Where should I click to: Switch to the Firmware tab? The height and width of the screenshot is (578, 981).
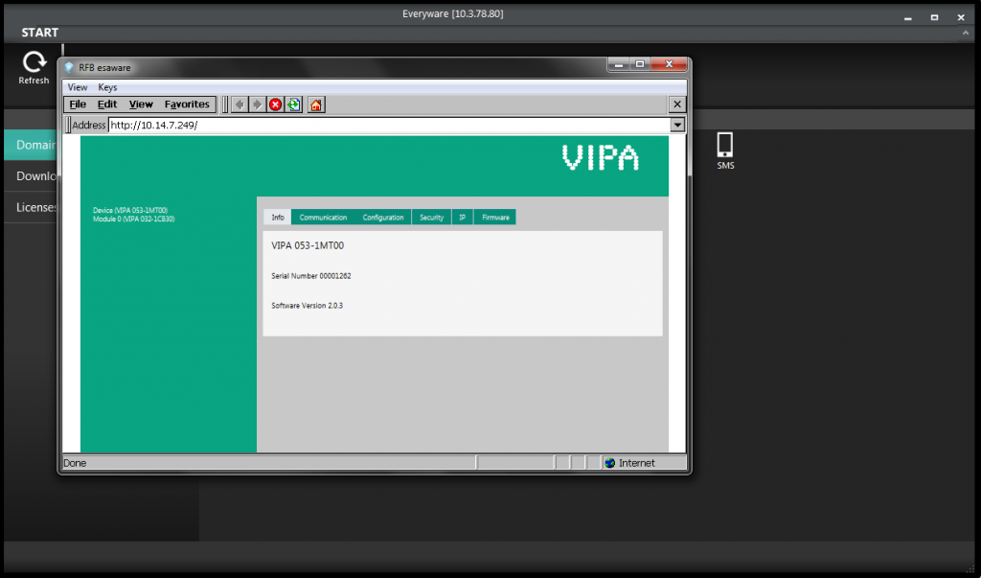click(x=495, y=218)
